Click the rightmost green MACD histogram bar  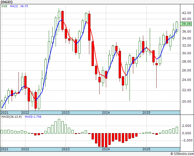pyautogui.click(x=177, y=130)
